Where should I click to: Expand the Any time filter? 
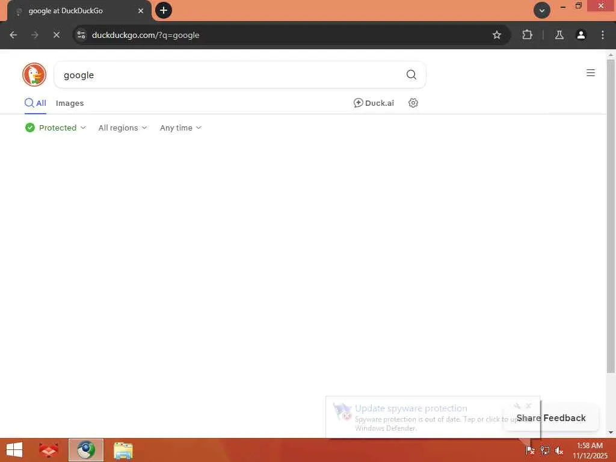coord(180,128)
